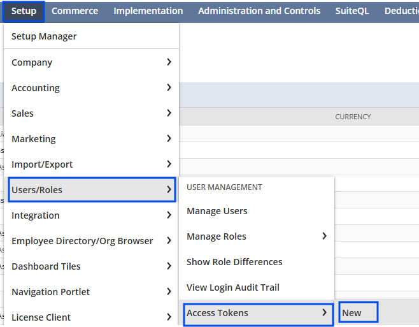Click the USER MANAGEMENT section heading
The image size is (419, 327).
pos(224,187)
